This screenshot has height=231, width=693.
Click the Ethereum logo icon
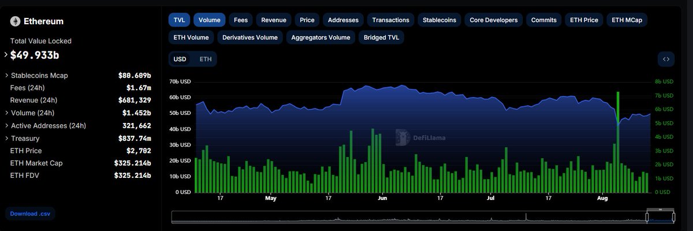click(15, 21)
